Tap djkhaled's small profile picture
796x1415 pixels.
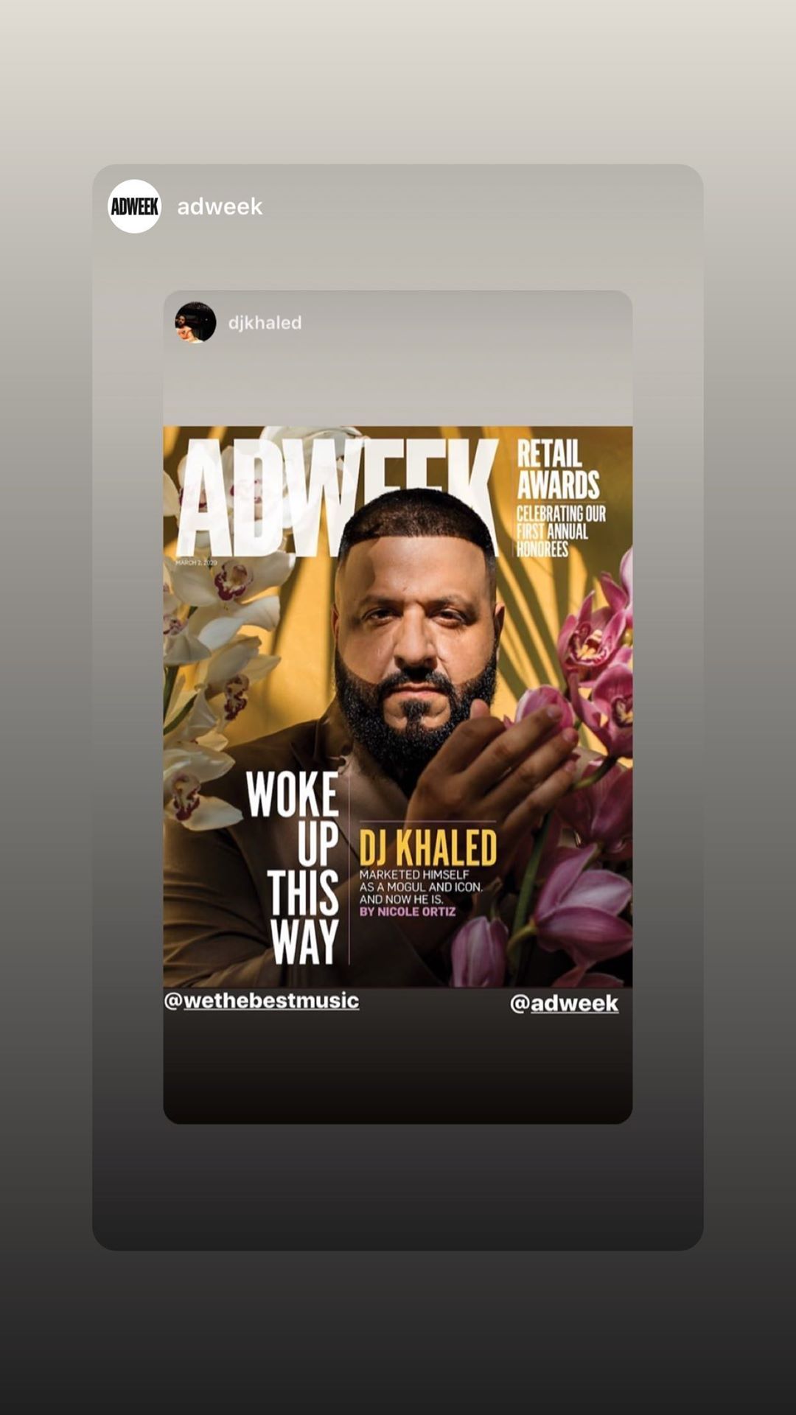(x=195, y=322)
